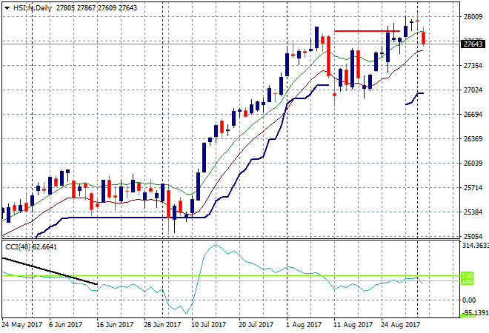
Task: Click the 11 Aug 2017 date label
Action: click(x=353, y=324)
